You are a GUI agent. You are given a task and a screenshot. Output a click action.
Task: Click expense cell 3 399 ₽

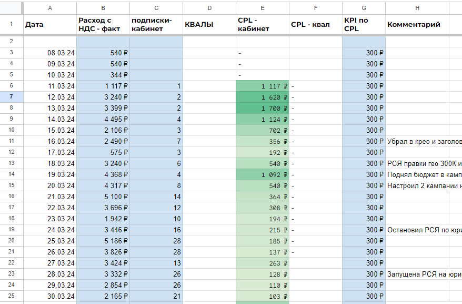click(x=103, y=108)
